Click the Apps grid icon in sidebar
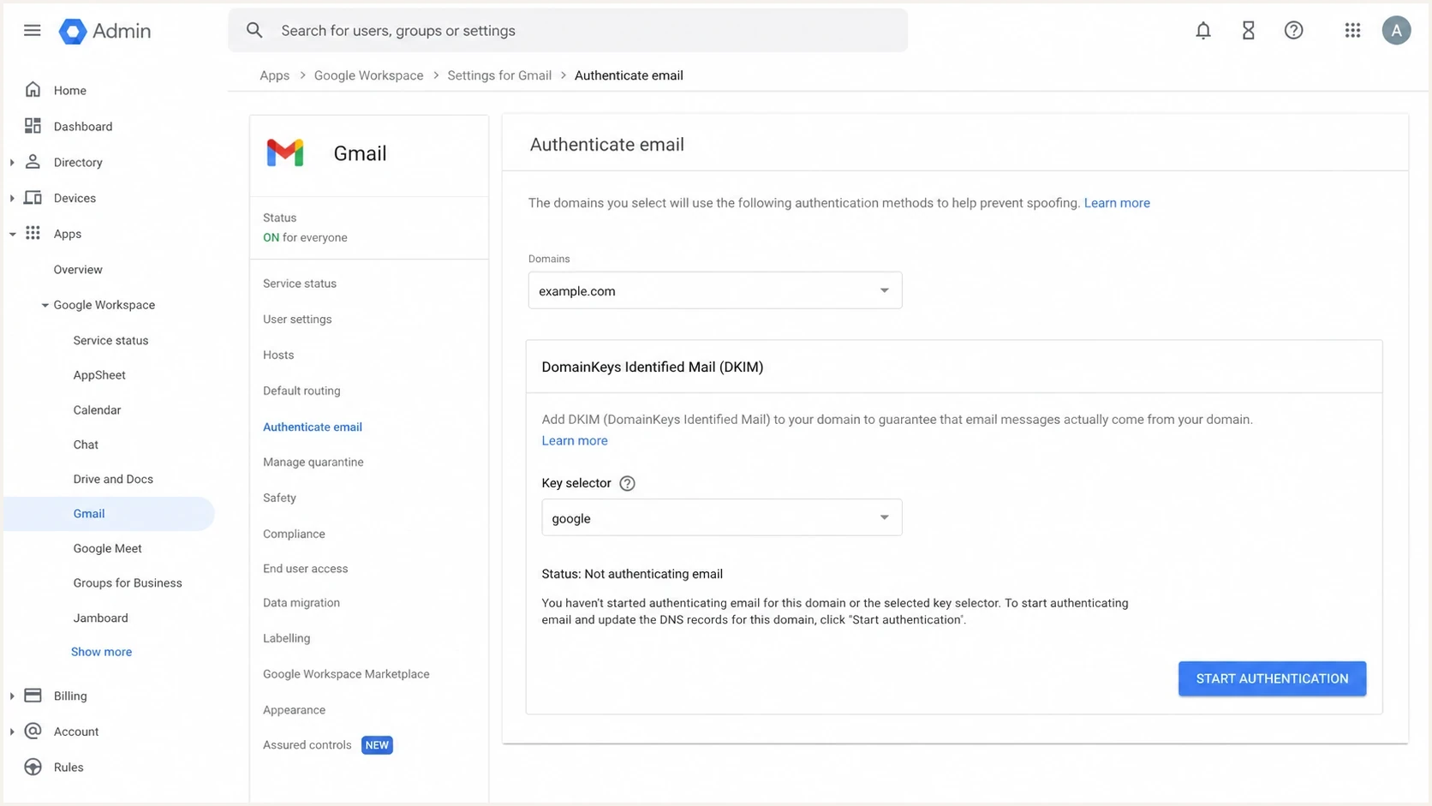The width and height of the screenshot is (1432, 806). (33, 233)
